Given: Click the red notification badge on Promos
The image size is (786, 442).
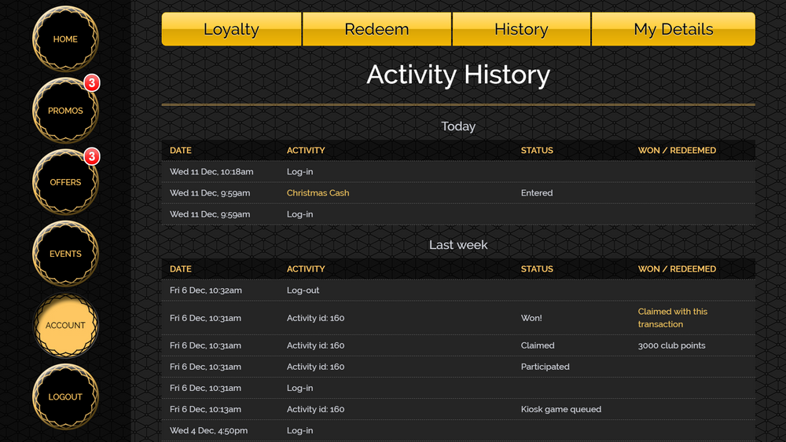Looking at the screenshot, I should [x=92, y=83].
